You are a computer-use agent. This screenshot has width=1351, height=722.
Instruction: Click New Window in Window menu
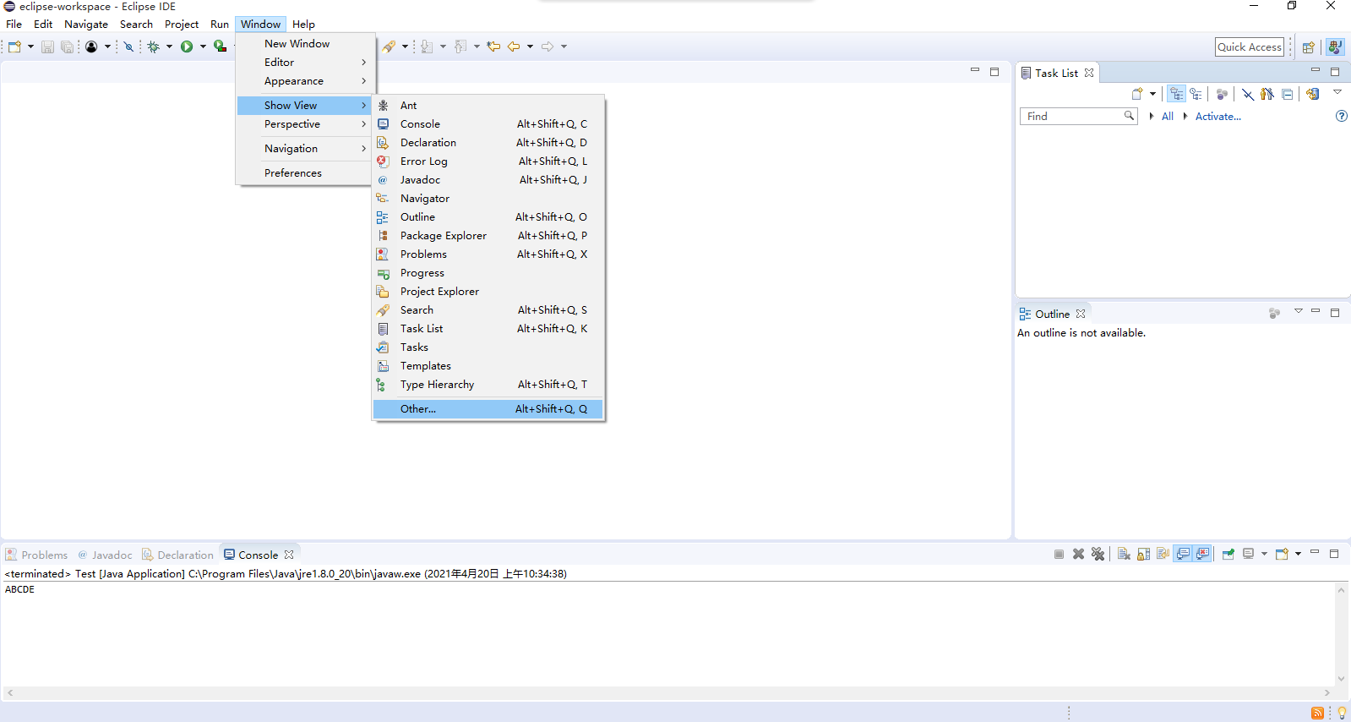[305, 43]
